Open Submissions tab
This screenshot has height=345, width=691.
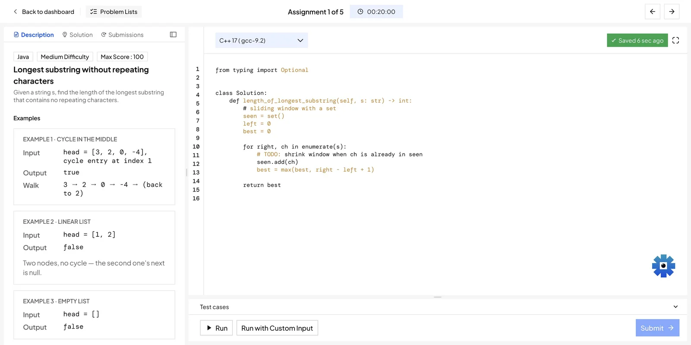(122, 34)
